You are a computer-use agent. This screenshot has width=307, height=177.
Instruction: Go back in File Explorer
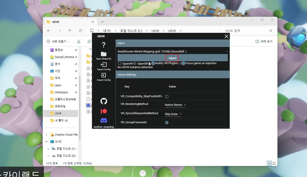click(x=49, y=31)
